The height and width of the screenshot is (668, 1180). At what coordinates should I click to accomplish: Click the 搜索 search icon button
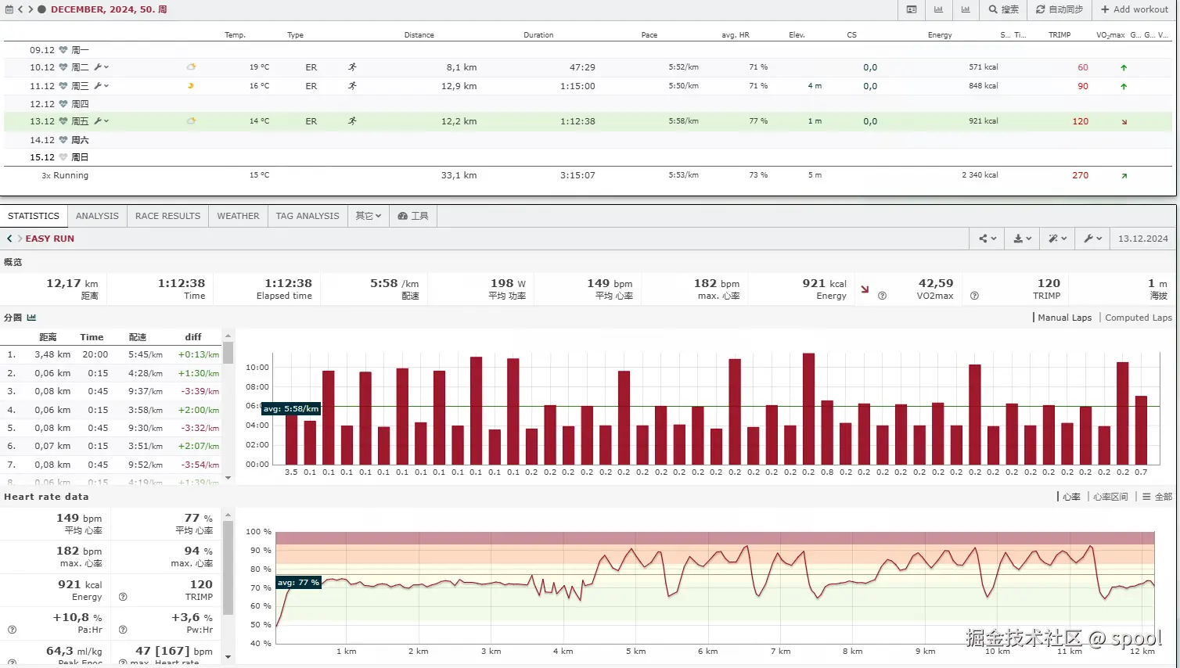click(x=993, y=9)
